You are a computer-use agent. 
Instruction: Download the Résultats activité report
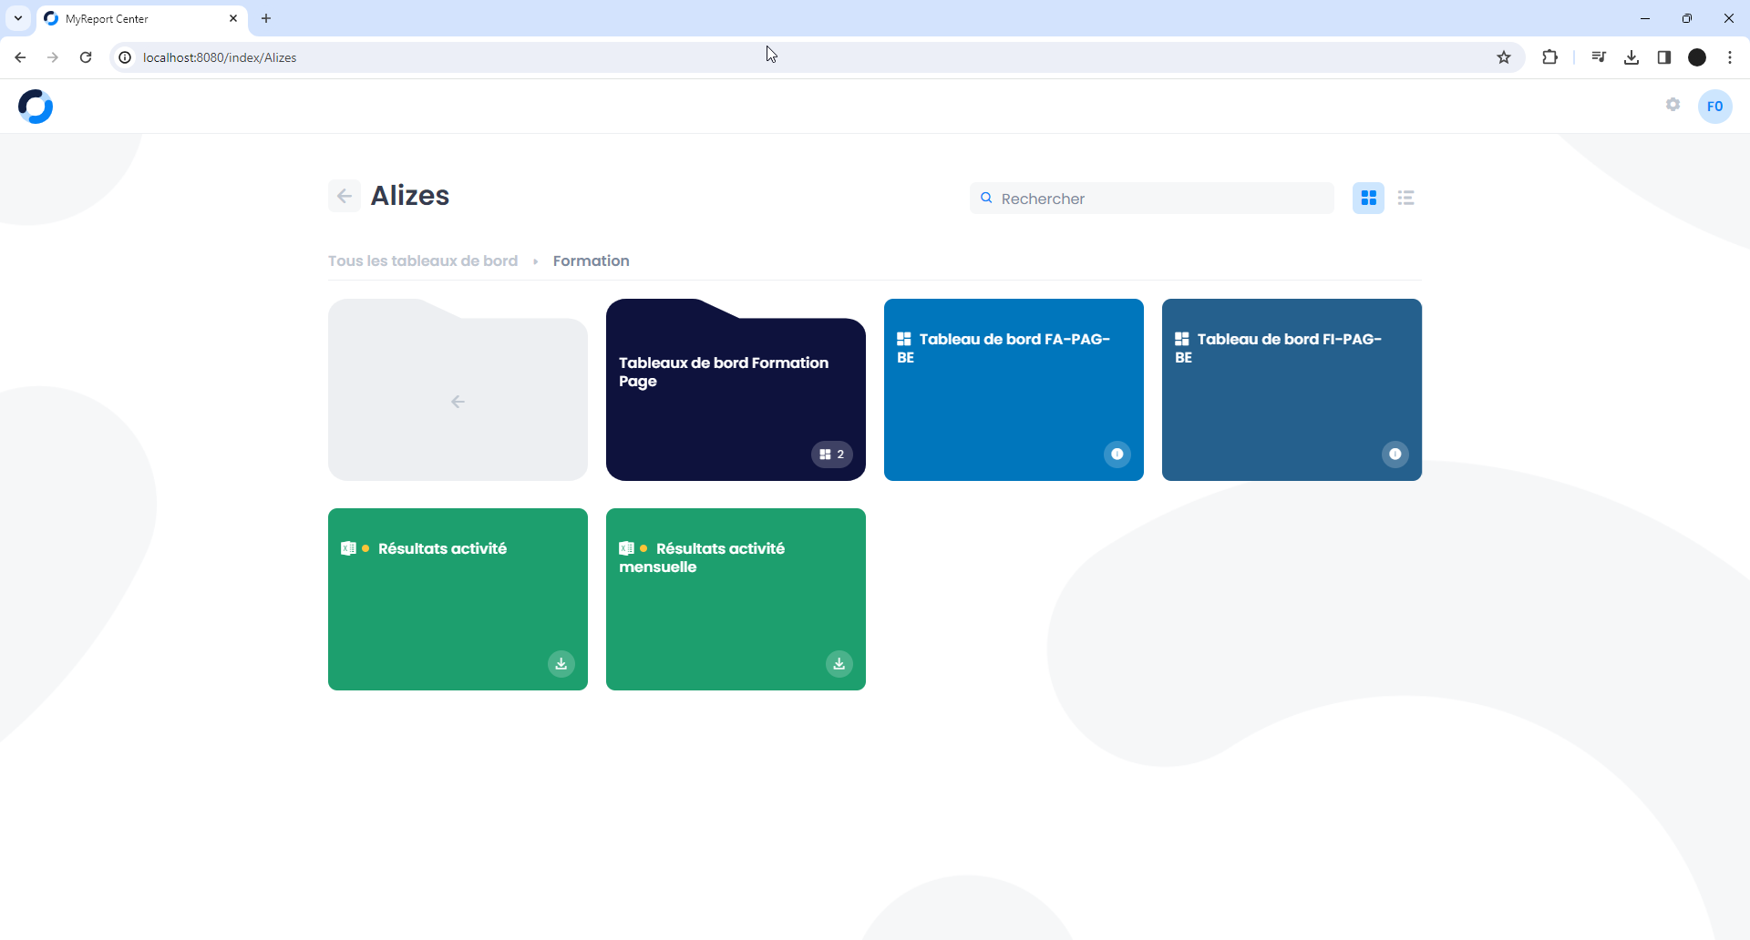click(561, 664)
